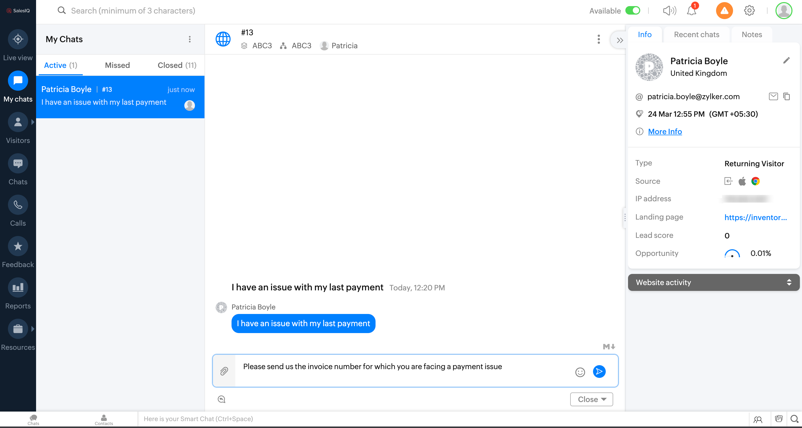Copy the visitor email address
This screenshot has width=802, height=428.
pyautogui.click(x=786, y=97)
